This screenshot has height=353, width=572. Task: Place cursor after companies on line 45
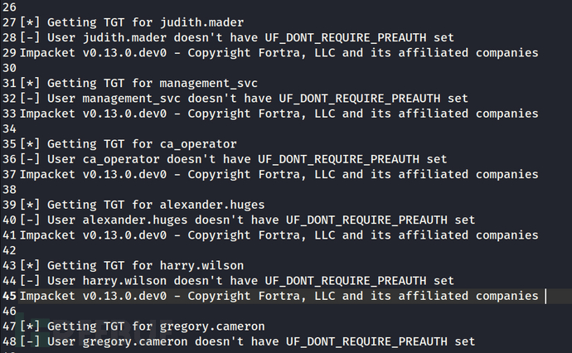pos(540,296)
